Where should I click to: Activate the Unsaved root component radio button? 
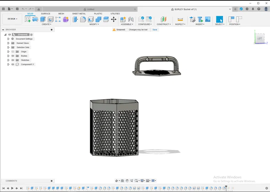point(31,34)
